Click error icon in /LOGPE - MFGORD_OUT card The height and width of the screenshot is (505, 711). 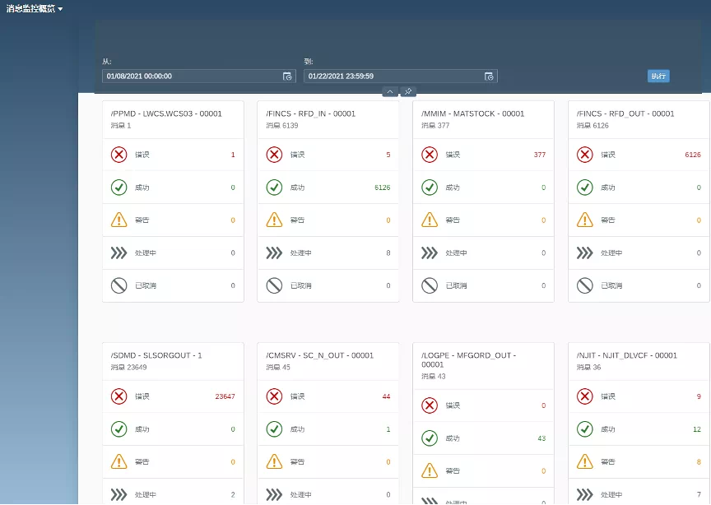(430, 405)
